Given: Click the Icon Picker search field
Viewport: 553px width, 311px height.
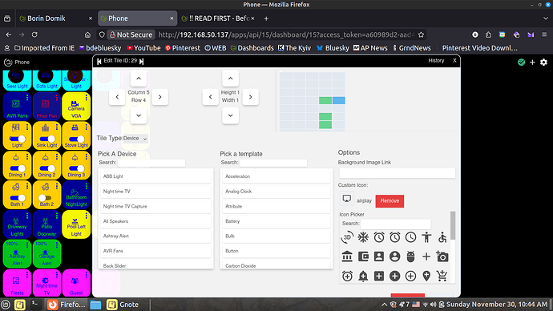Looking at the screenshot, I should tap(396, 224).
